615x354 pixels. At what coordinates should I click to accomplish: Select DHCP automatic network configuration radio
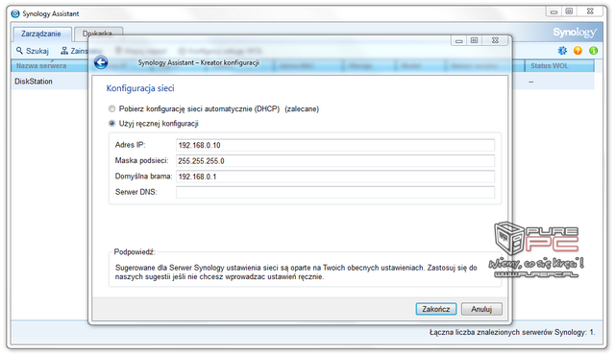(x=111, y=108)
